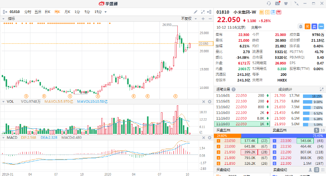The width and height of the screenshot is (326, 176).
Task: Switch broker queue to list view
Action: (x=316, y=170)
